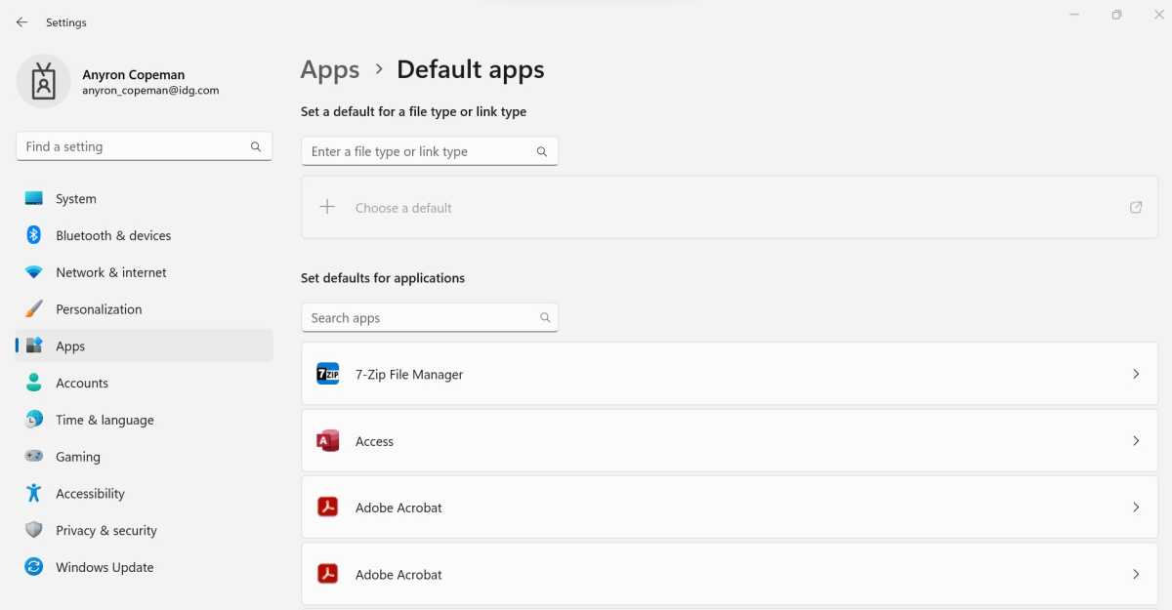Screen dimensions: 1172x610
Task: Expand the Access row chevron
Action: 1136,441
